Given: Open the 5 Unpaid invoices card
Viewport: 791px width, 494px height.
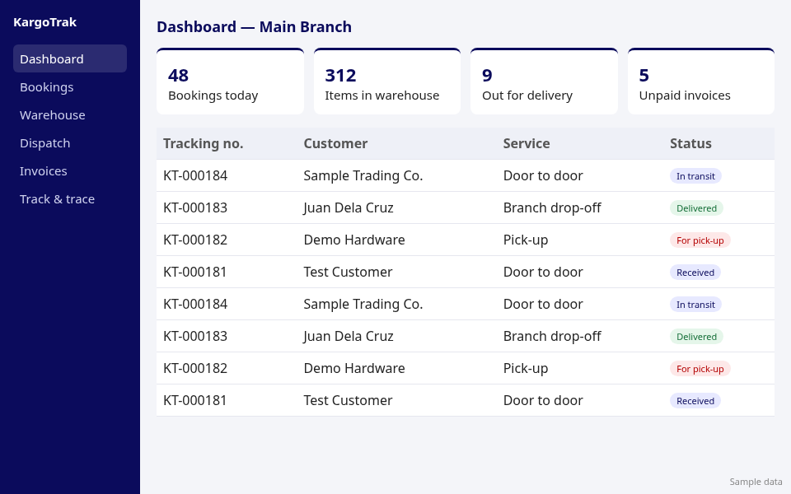Looking at the screenshot, I should coord(701,82).
